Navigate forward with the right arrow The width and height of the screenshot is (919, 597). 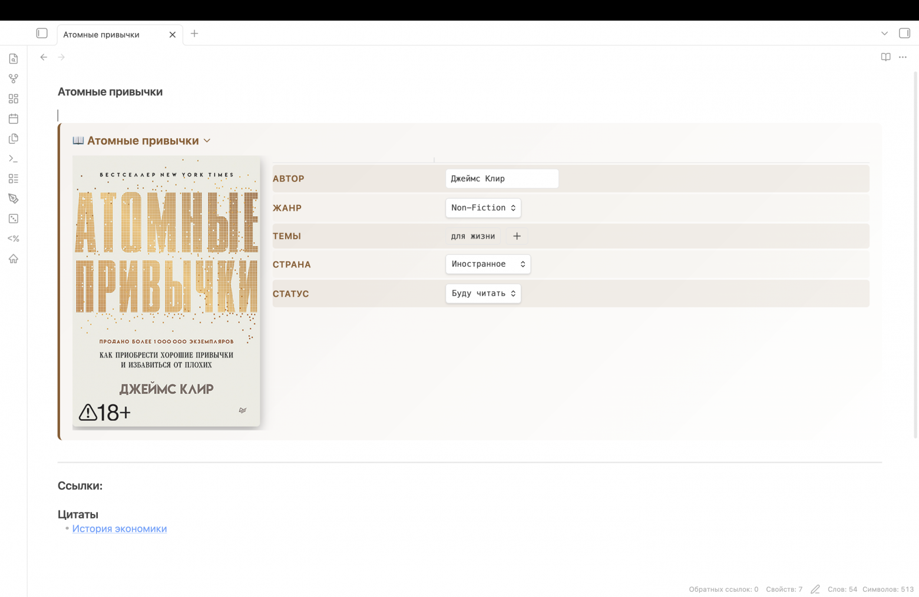click(61, 57)
